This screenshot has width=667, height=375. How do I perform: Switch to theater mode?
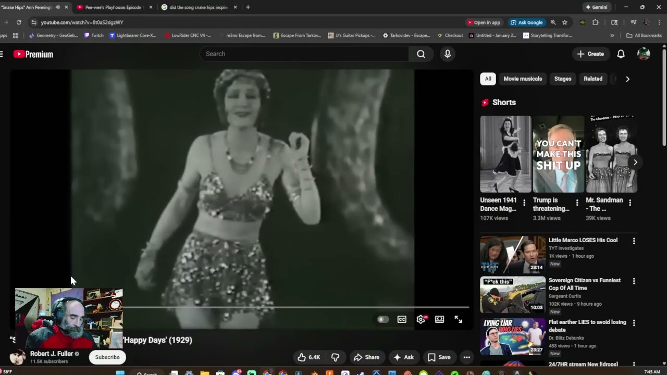pos(440,319)
